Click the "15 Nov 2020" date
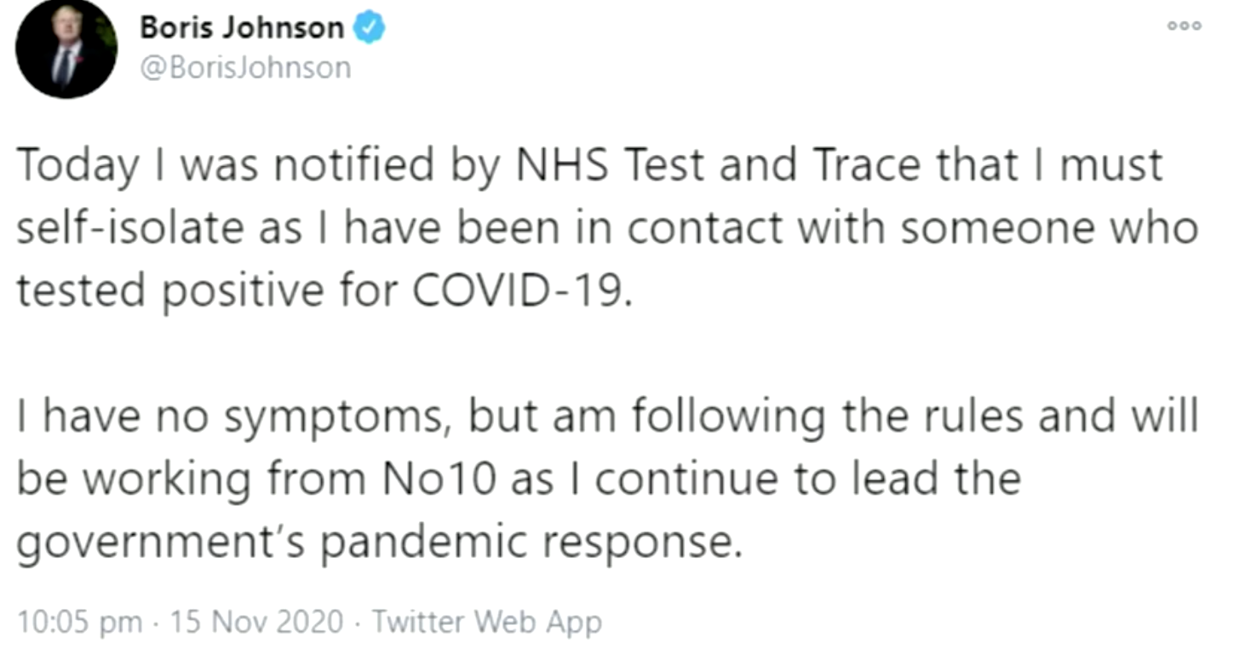The width and height of the screenshot is (1245, 666). 256,622
